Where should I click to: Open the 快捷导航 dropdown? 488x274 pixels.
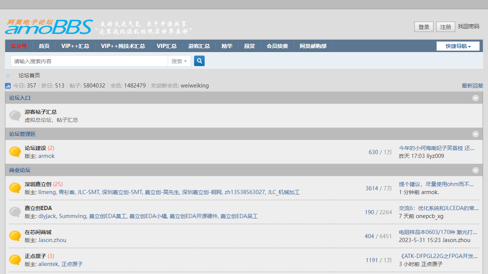[x=458, y=46]
